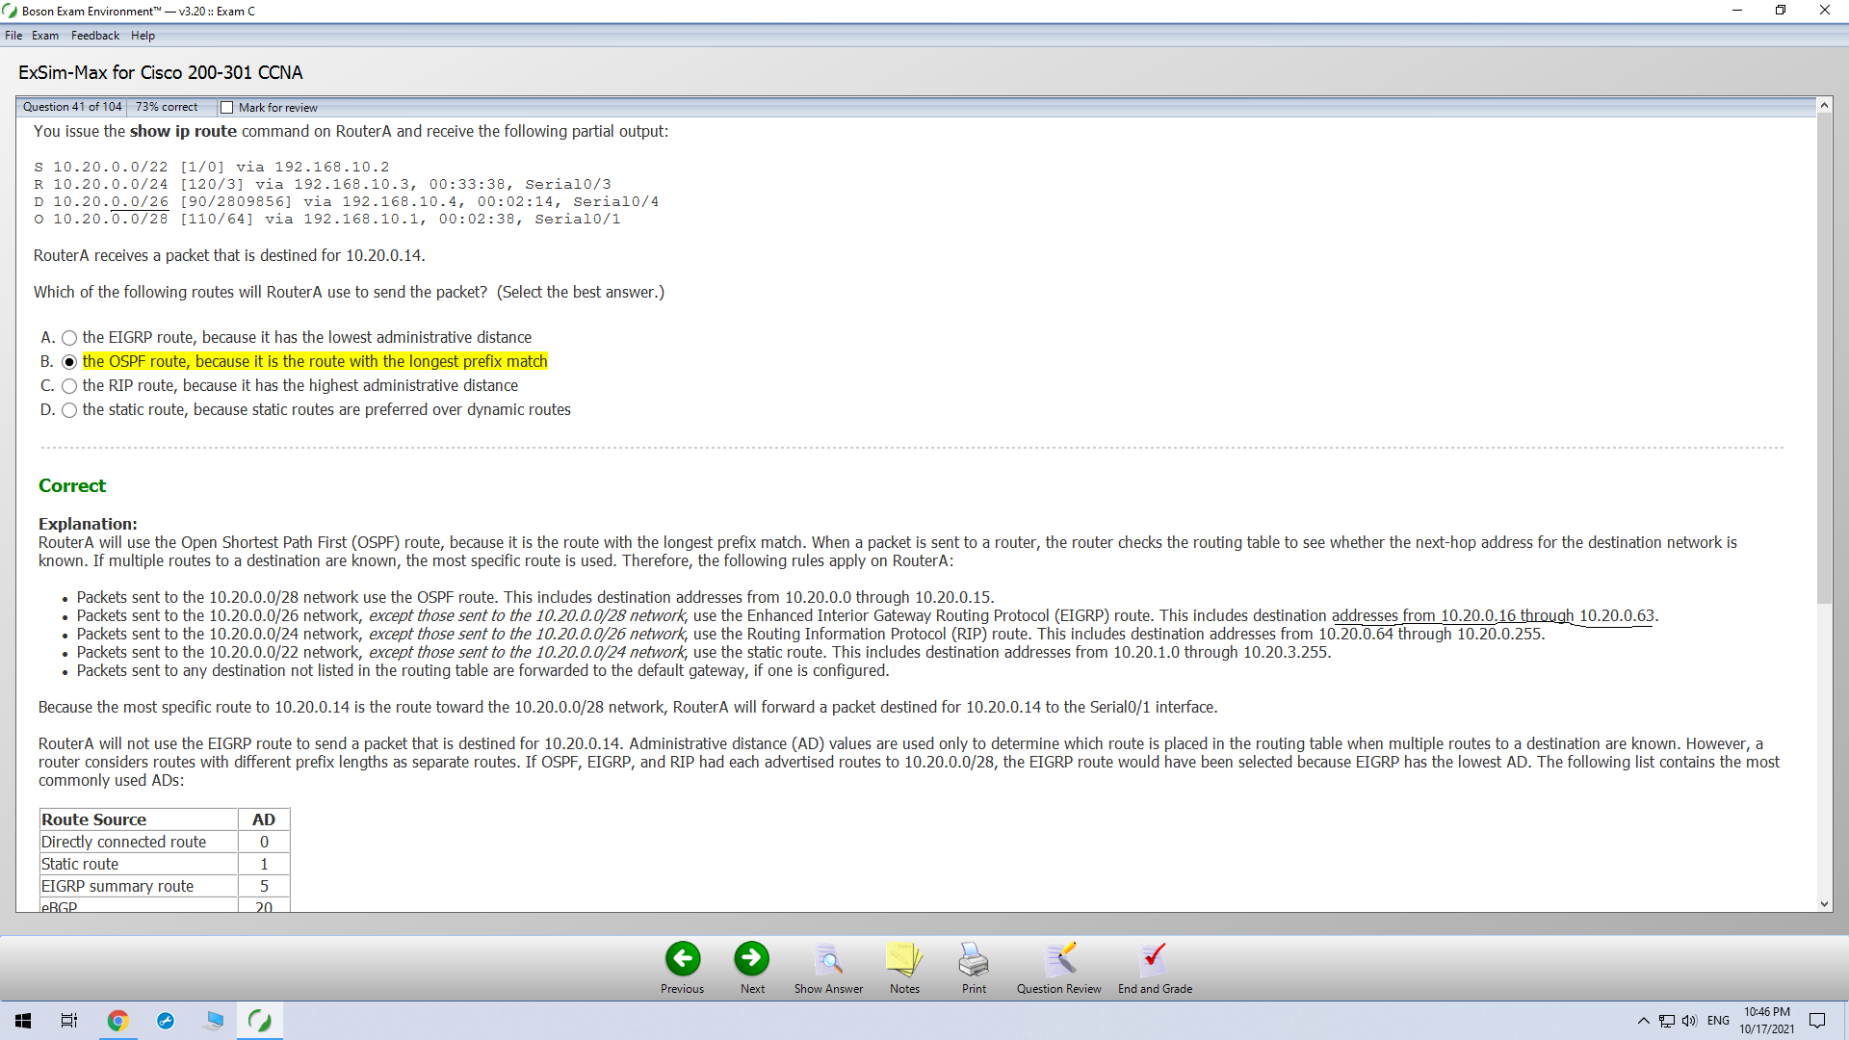This screenshot has width=1849, height=1040.
Task: Tick the Mark for review checkbox
Action: pyautogui.click(x=227, y=108)
